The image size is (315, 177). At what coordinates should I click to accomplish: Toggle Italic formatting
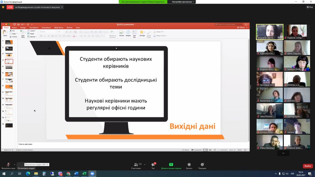[x=45, y=36]
